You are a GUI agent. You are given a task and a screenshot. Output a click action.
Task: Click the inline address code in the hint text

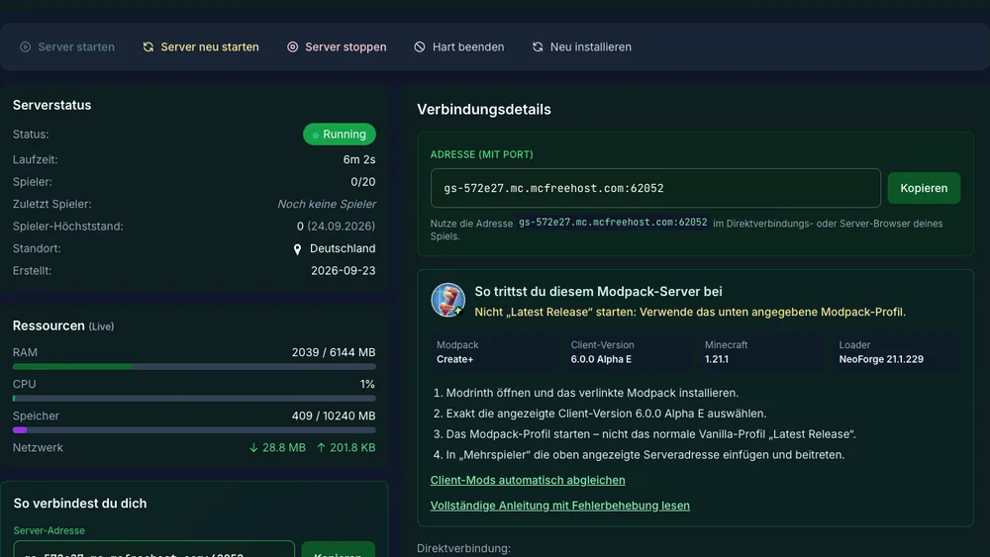[x=613, y=223]
